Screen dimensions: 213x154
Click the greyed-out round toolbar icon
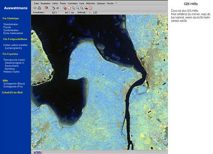tap(58, 8)
